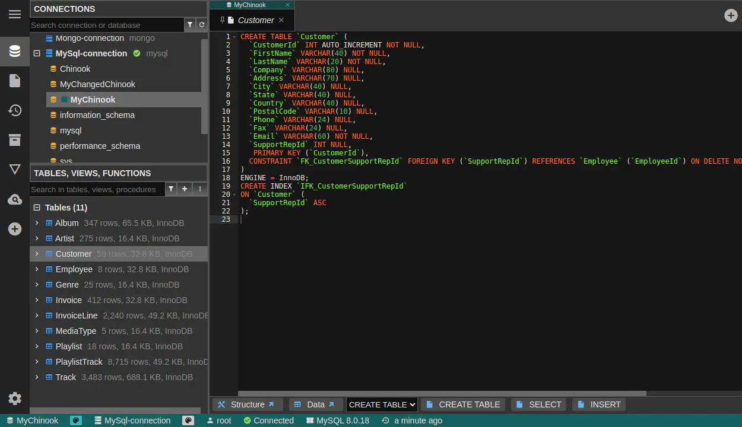Open query history icon in sidebar
This screenshot has height=427, width=742.
[x=15, y=110]
